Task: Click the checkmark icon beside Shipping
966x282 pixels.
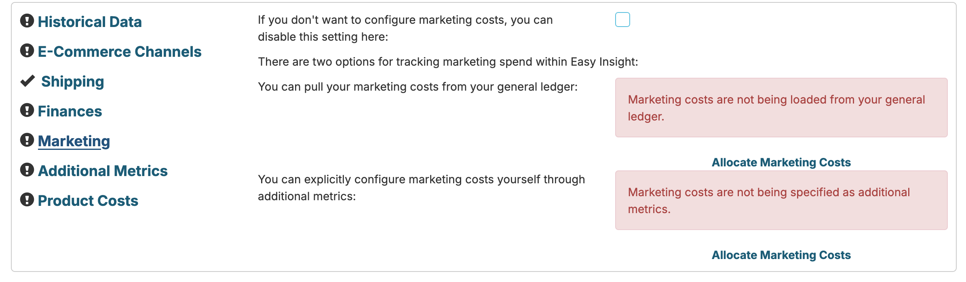Action: coord(27,81)
